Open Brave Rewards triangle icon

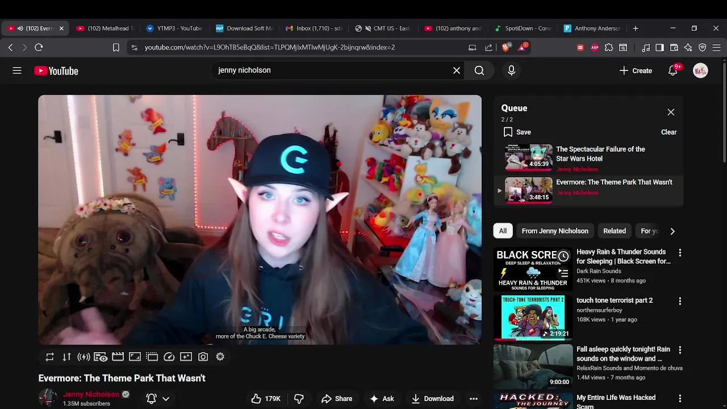tap(523, 47)
